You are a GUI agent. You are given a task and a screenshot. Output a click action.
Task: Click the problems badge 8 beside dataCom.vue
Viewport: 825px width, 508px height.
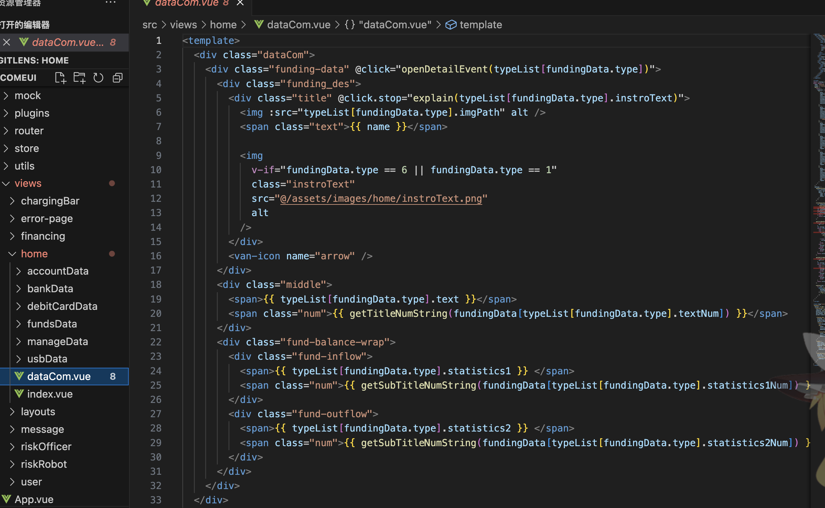click(113, 376)
